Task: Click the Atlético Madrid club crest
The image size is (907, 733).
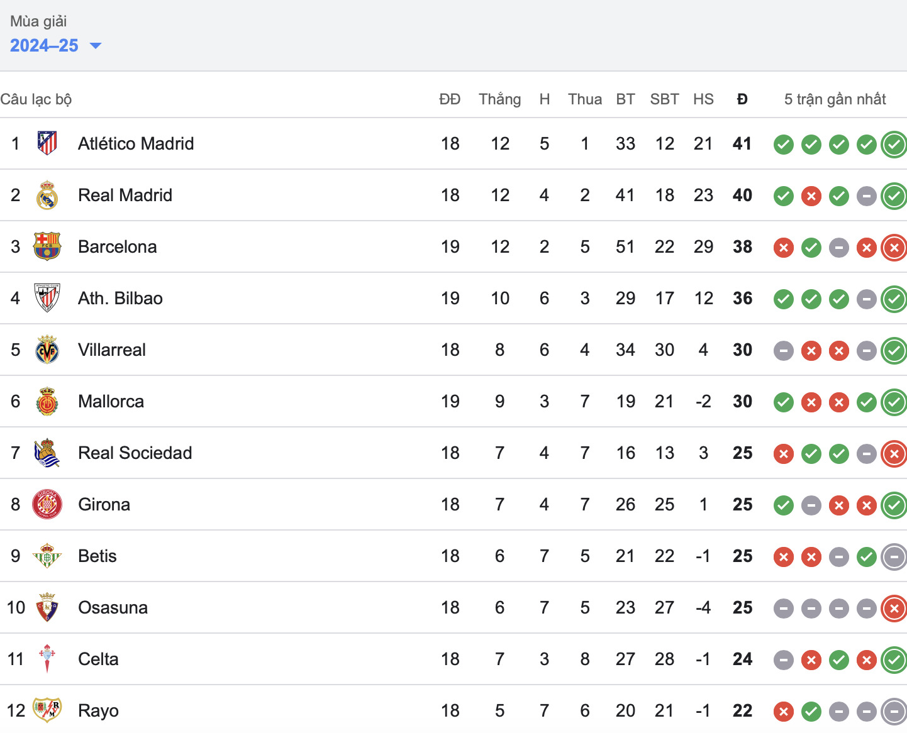Action: [47, 143]
